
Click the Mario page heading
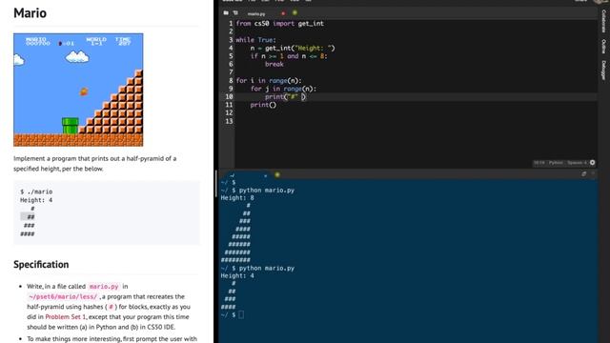[x=30, y=12]
